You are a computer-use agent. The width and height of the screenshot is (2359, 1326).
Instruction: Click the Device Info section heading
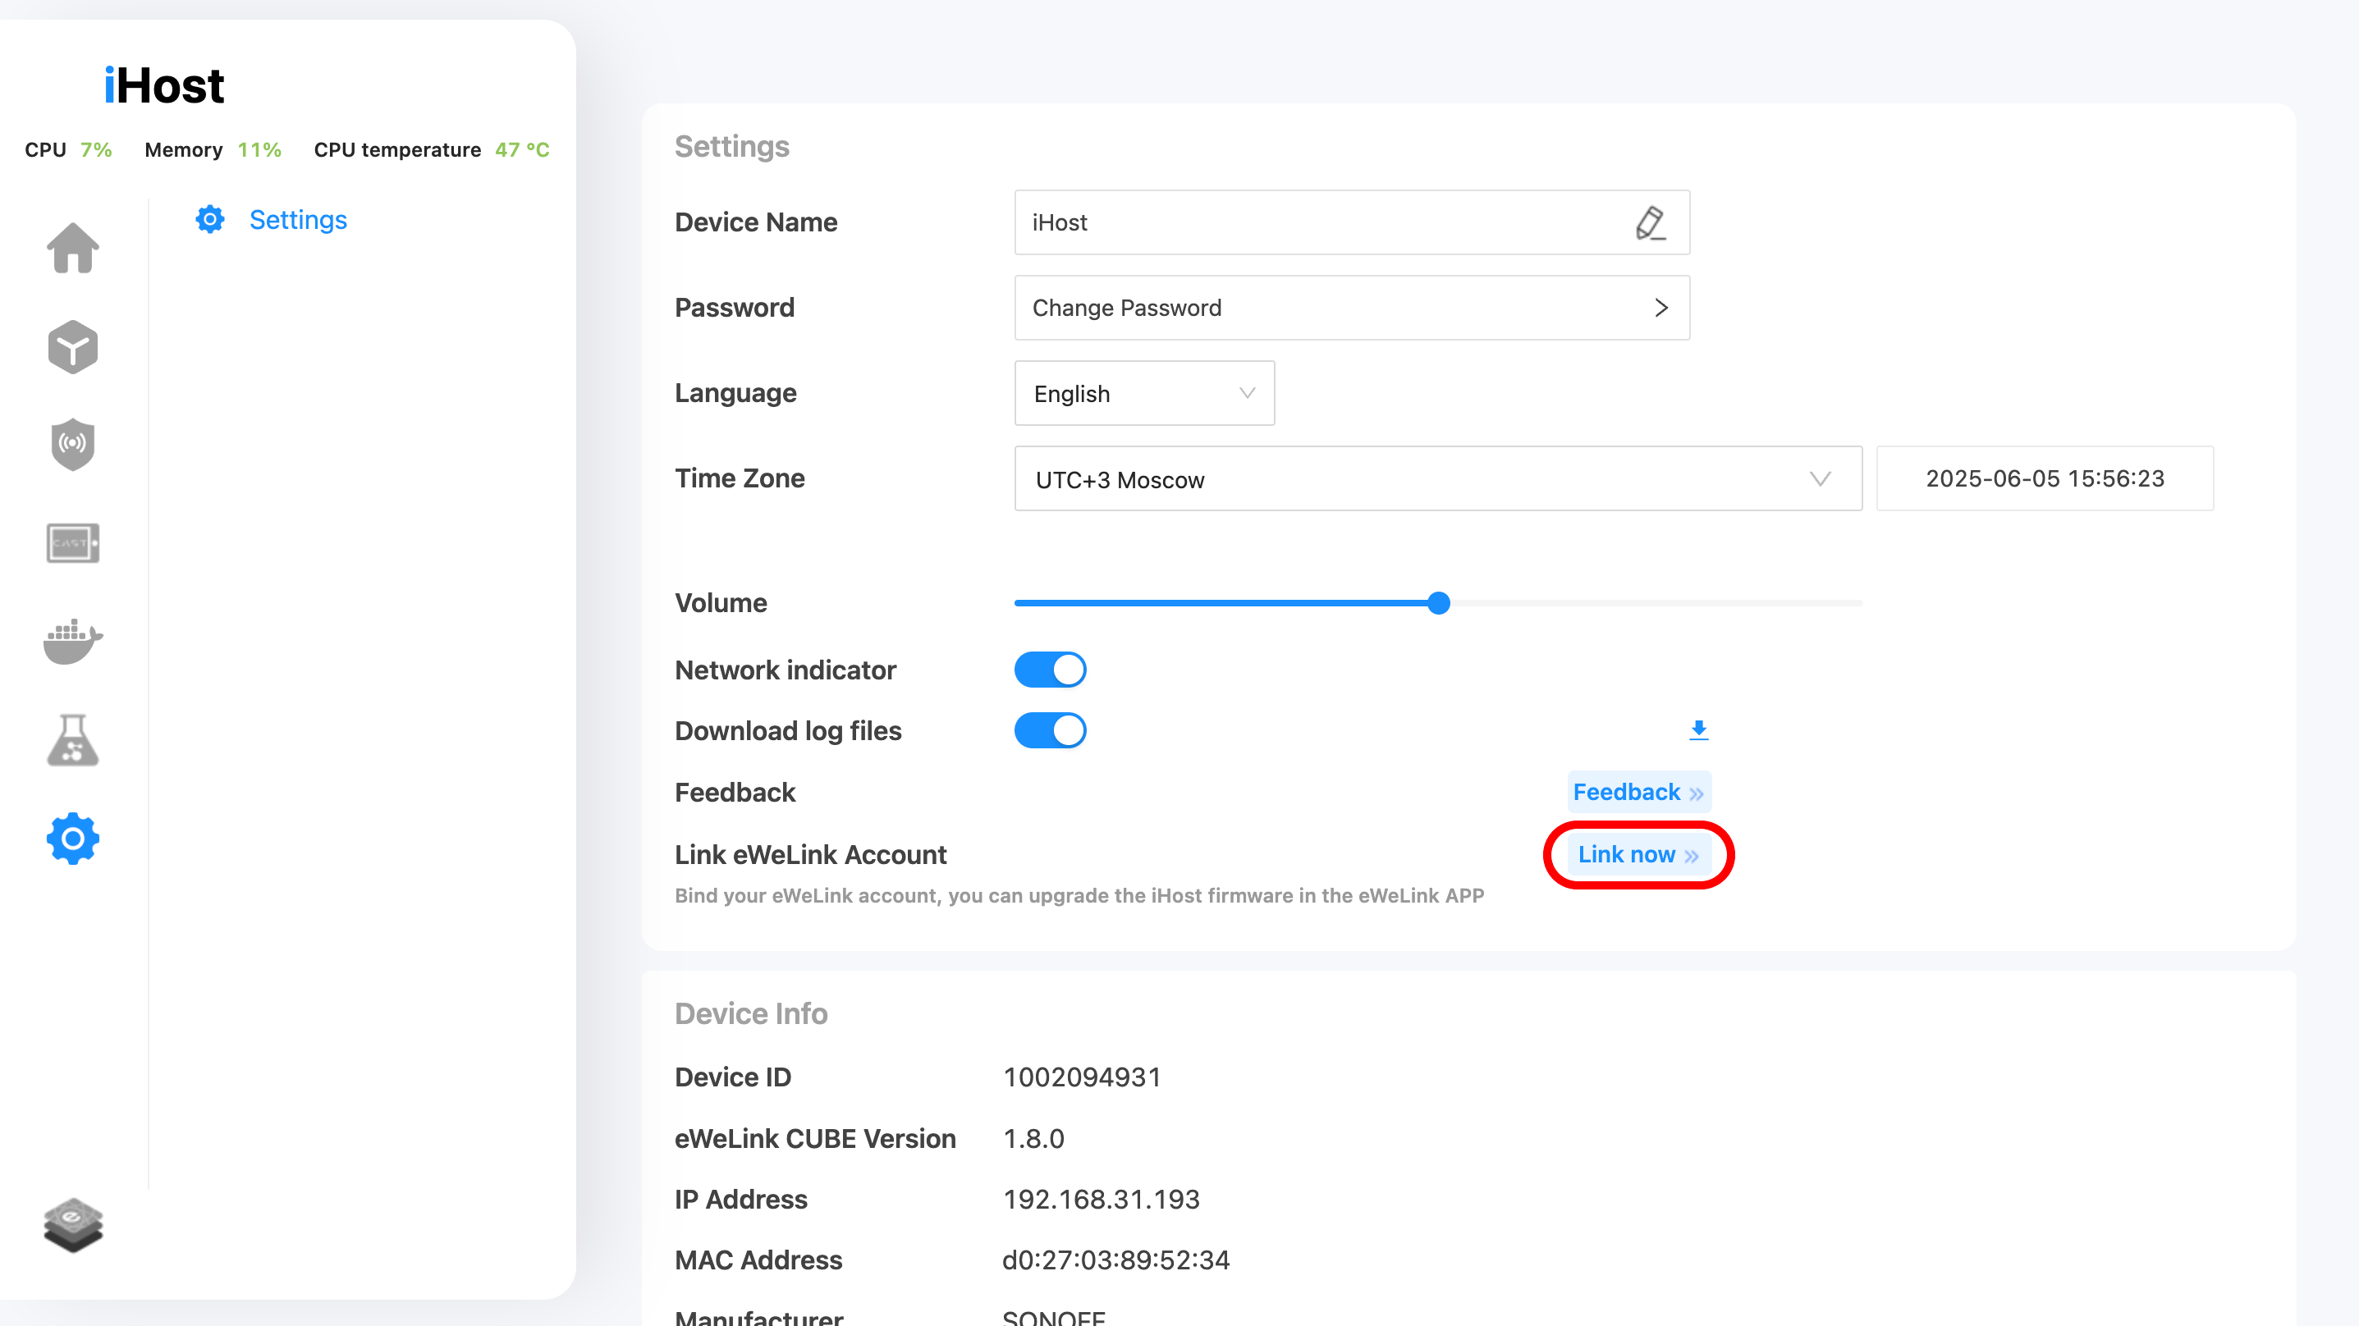pyautogui.click(x=751, y=1013)
